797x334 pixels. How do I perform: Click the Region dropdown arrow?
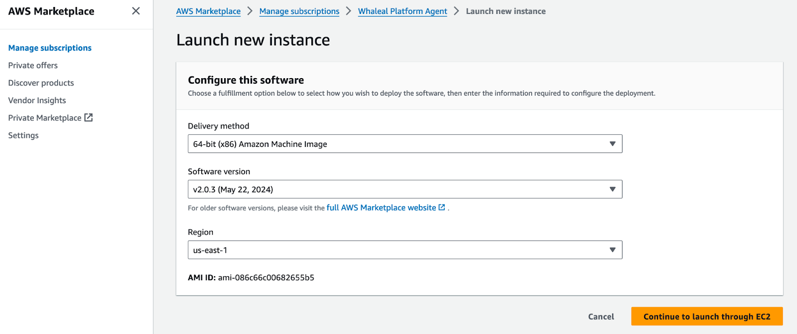(612, 250)
